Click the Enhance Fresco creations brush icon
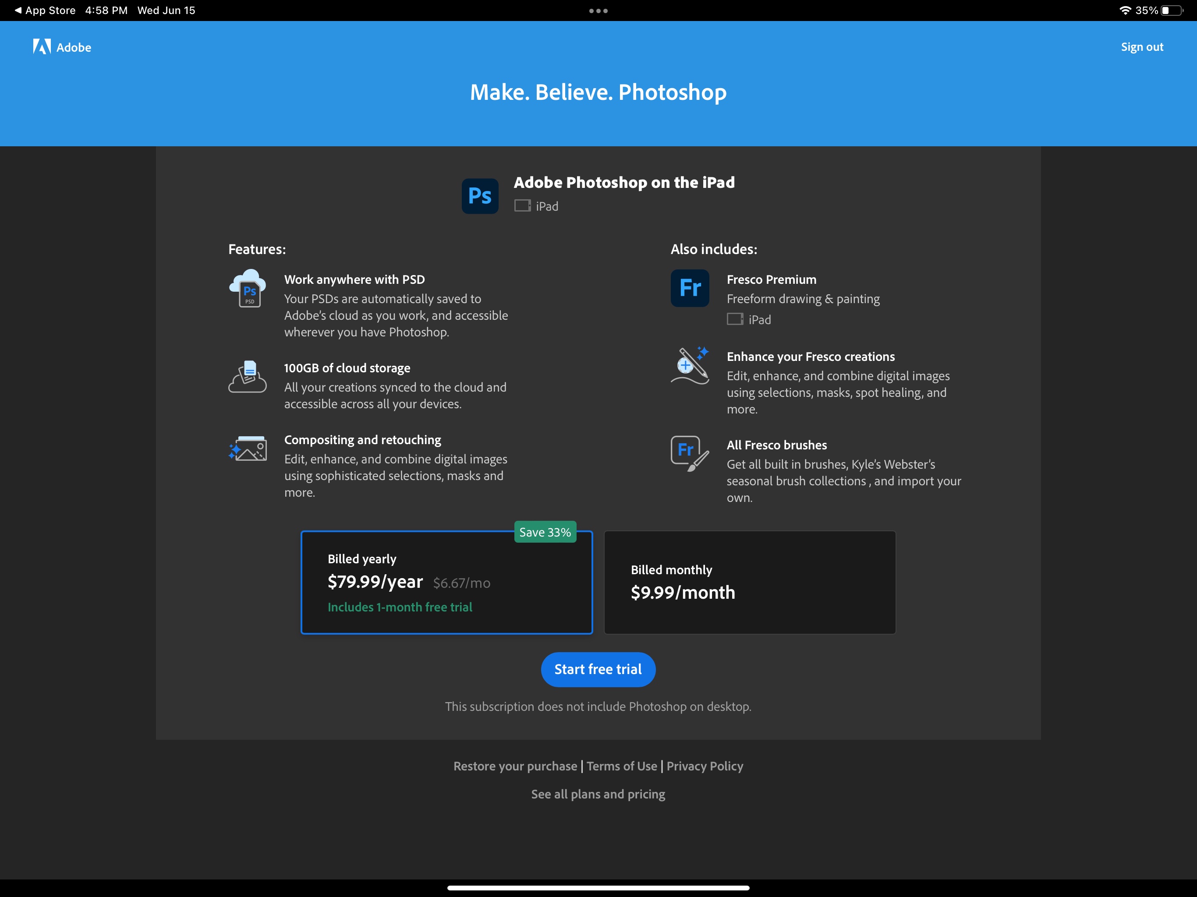Screen dimensions: 1197x897 (689, 365)
